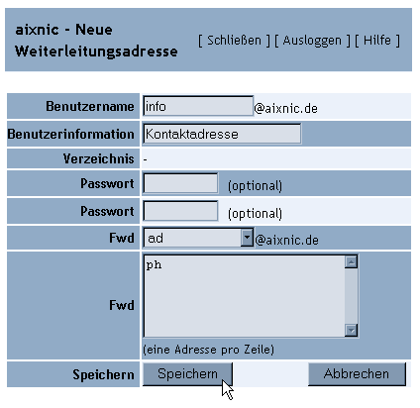
Task: Open the Fwd dropdown arrow
Action: pyautogui.click(x=247, y=238)
